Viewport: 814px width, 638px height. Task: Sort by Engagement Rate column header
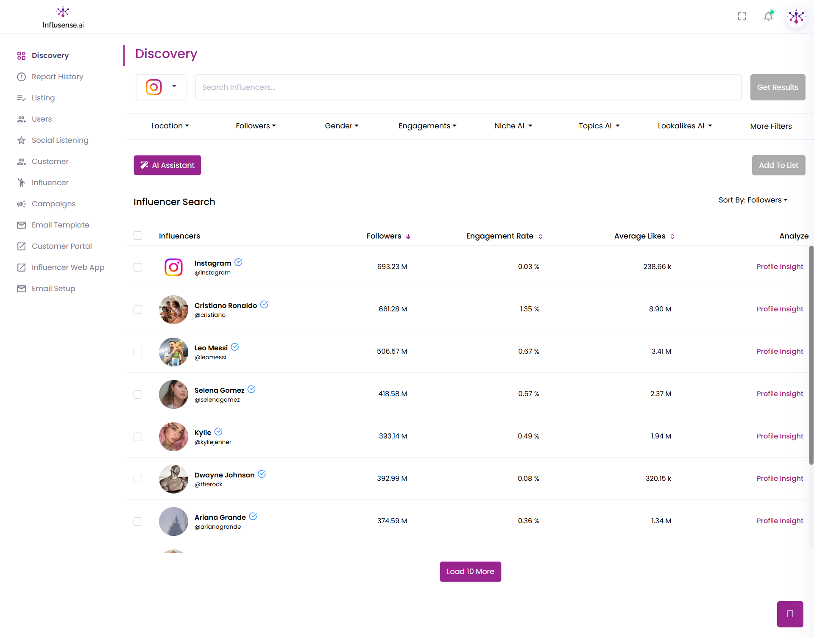(504, 236)
